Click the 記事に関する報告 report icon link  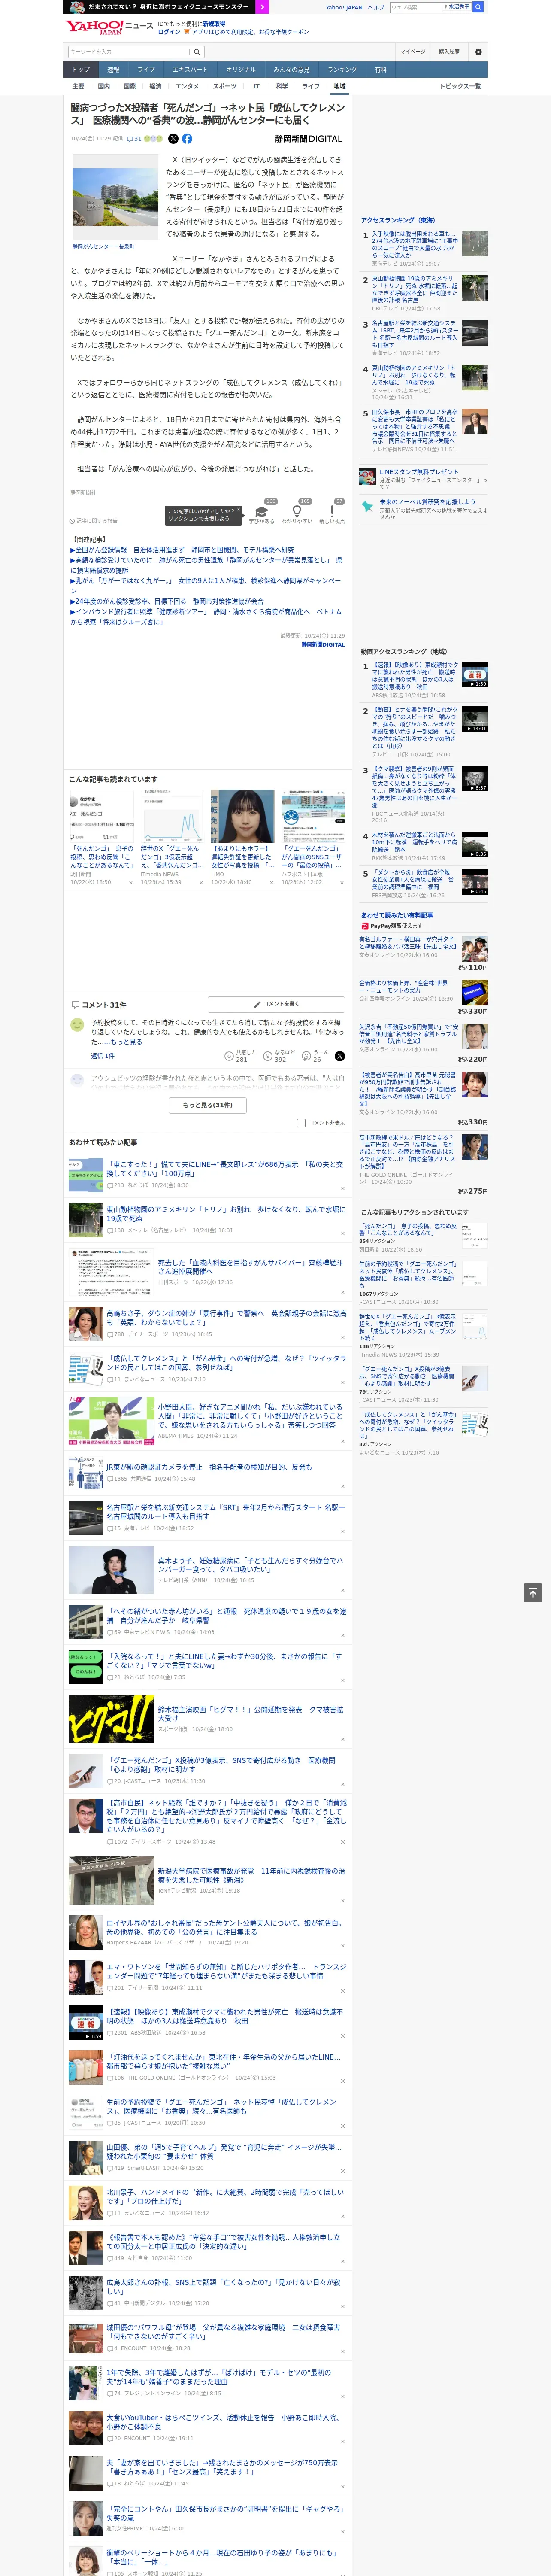(x=94, y=521)
